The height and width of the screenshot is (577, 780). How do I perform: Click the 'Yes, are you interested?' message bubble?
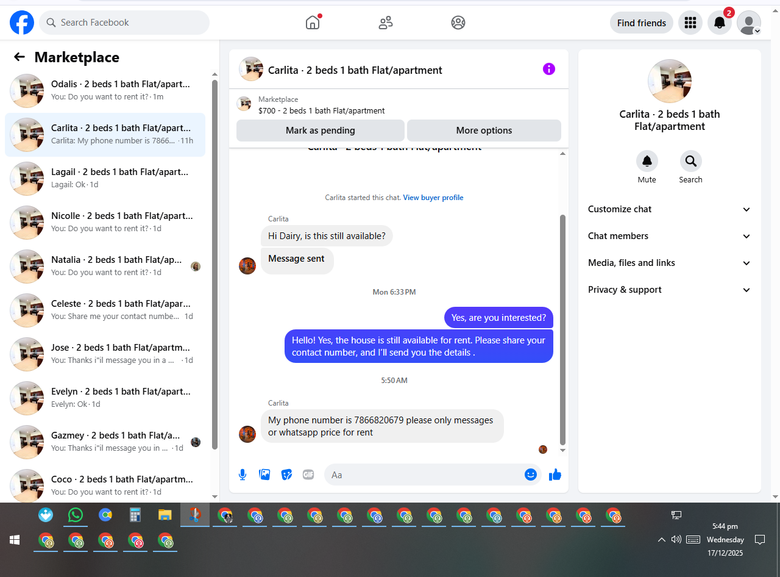point(498,318)
